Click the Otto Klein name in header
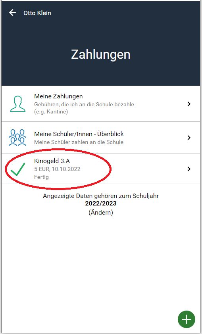202x334 pixels. pos(37,13)
